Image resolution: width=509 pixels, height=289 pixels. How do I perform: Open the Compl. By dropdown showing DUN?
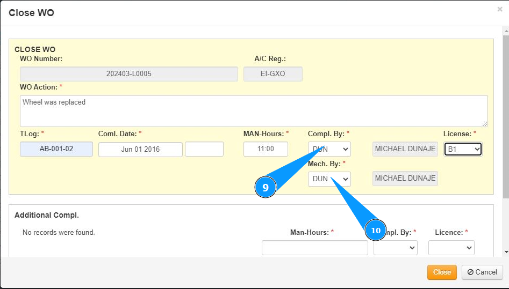pos(329,149)
